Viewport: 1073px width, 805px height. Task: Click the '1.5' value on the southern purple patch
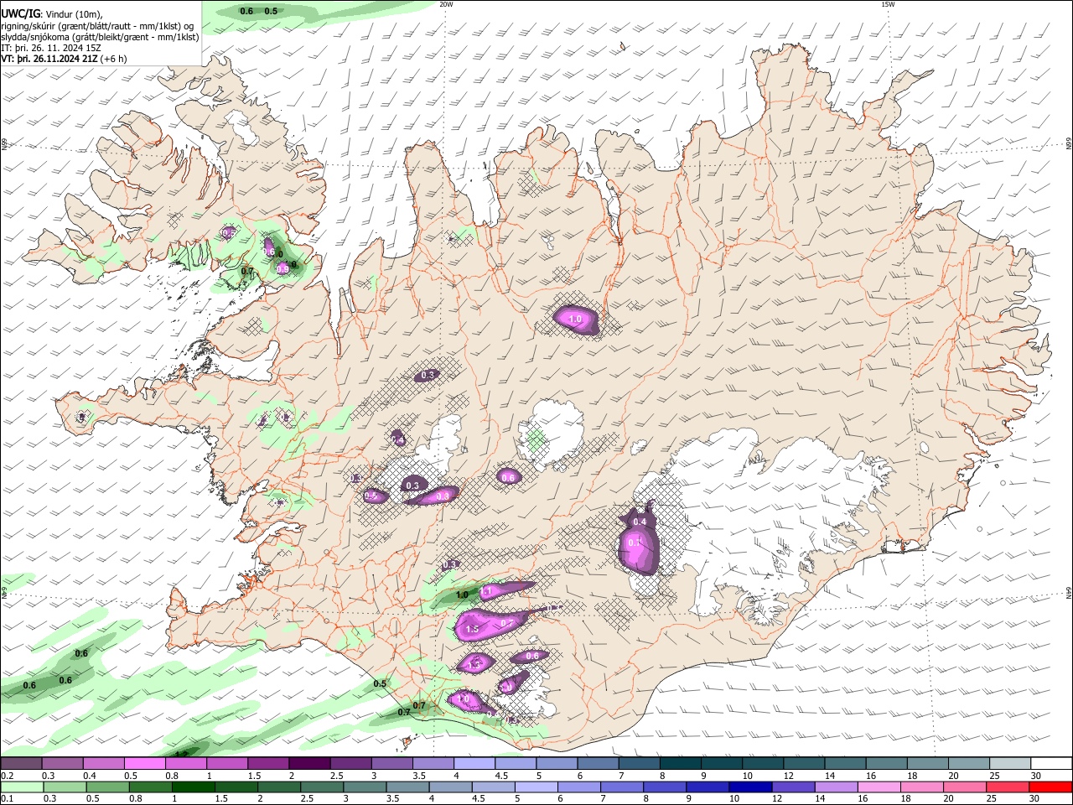pos(471,629)
